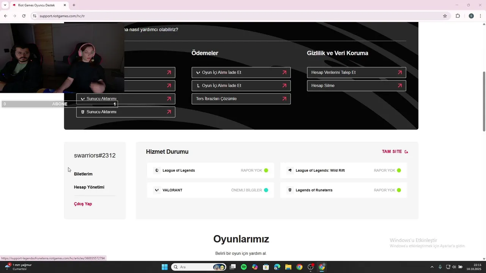The height and width of the screenshot is (273, 486).
Task: Open Biletlerim in account sidebar
Action: pyautogui.click(x=83, y=174)
